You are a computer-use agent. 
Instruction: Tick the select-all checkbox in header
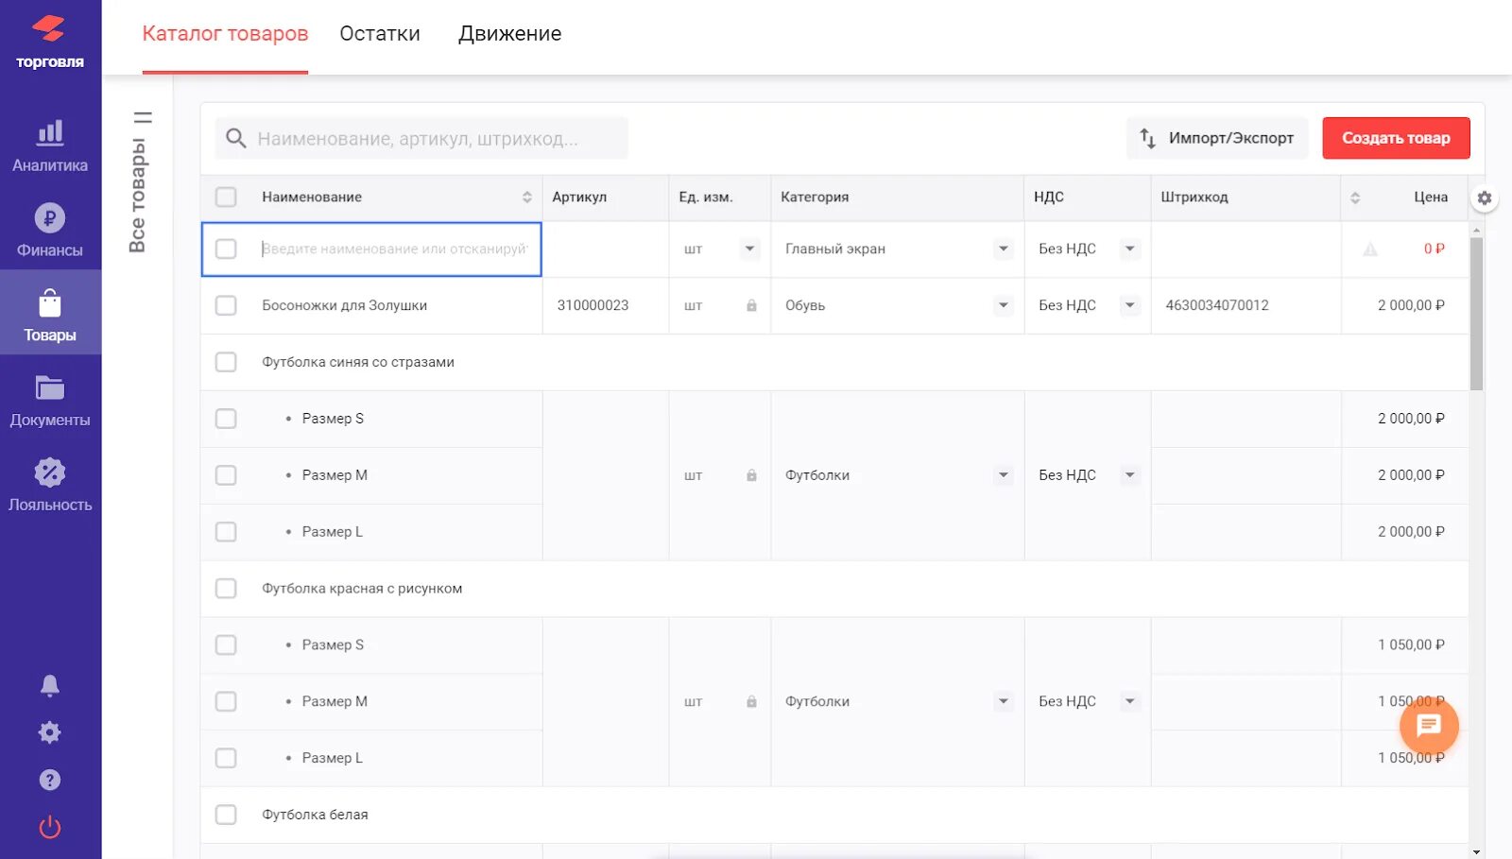226,197
